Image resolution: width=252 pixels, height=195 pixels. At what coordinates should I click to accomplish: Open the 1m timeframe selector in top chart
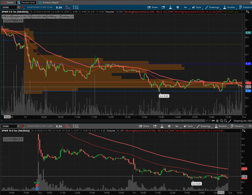point(186,7)
